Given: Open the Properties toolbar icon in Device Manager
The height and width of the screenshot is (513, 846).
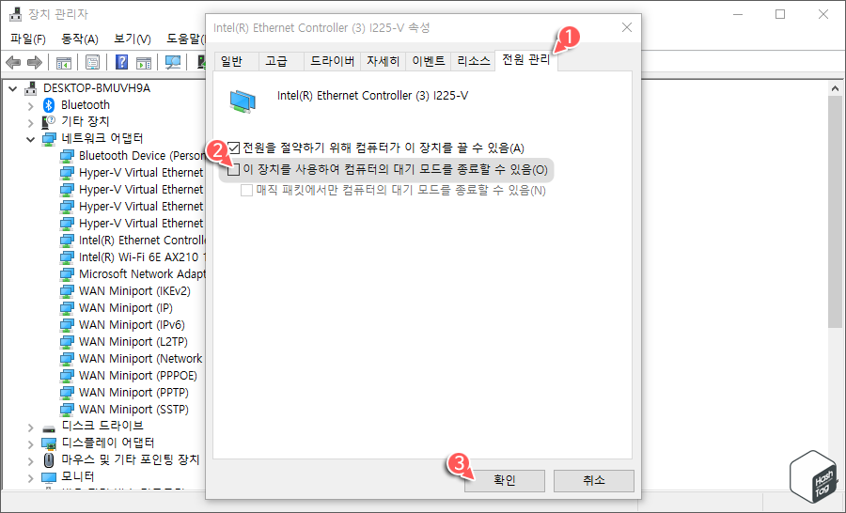Looking at the screenshot, I should (92, 63).
